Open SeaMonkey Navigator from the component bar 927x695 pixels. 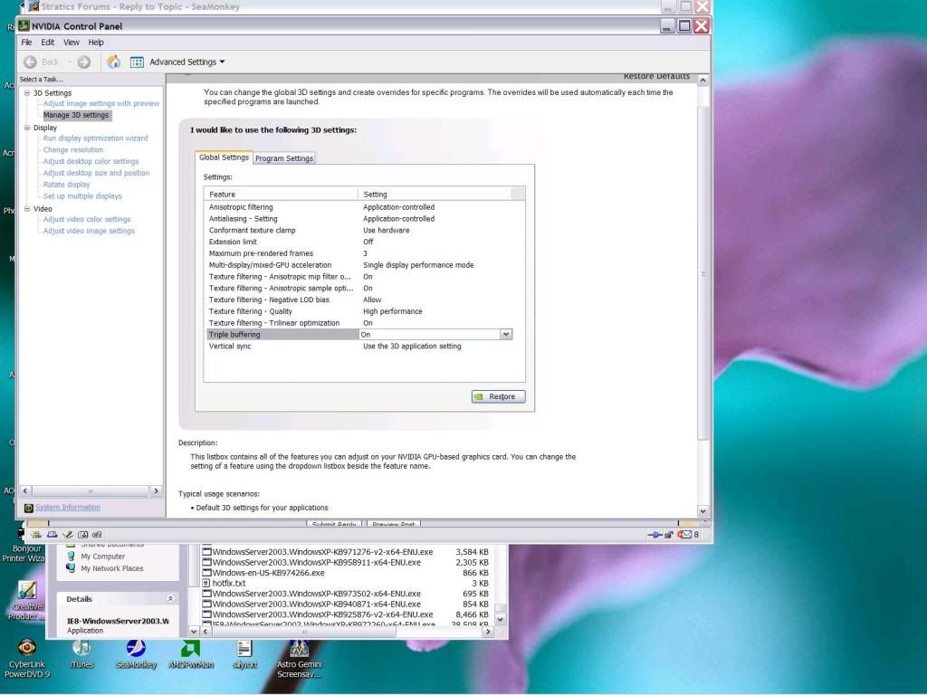tap(36, 535)
